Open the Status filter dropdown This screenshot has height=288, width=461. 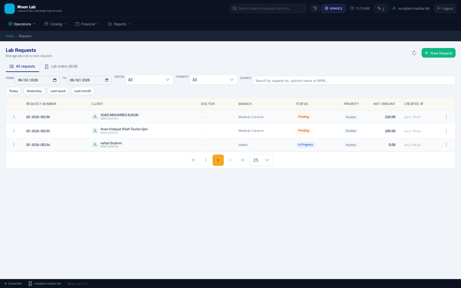[x=149, y=80]
